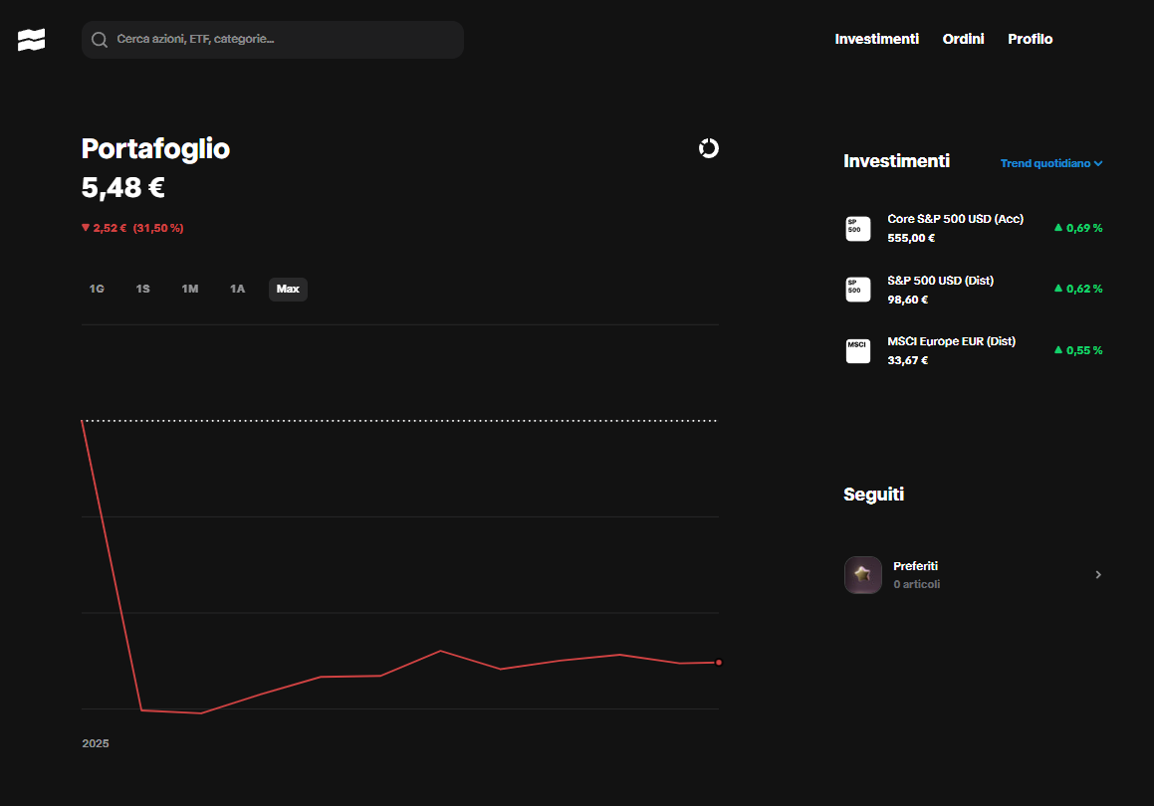Open the portfolio donut chart icon
The image size is (1154, 806).
tap(709, 148)
